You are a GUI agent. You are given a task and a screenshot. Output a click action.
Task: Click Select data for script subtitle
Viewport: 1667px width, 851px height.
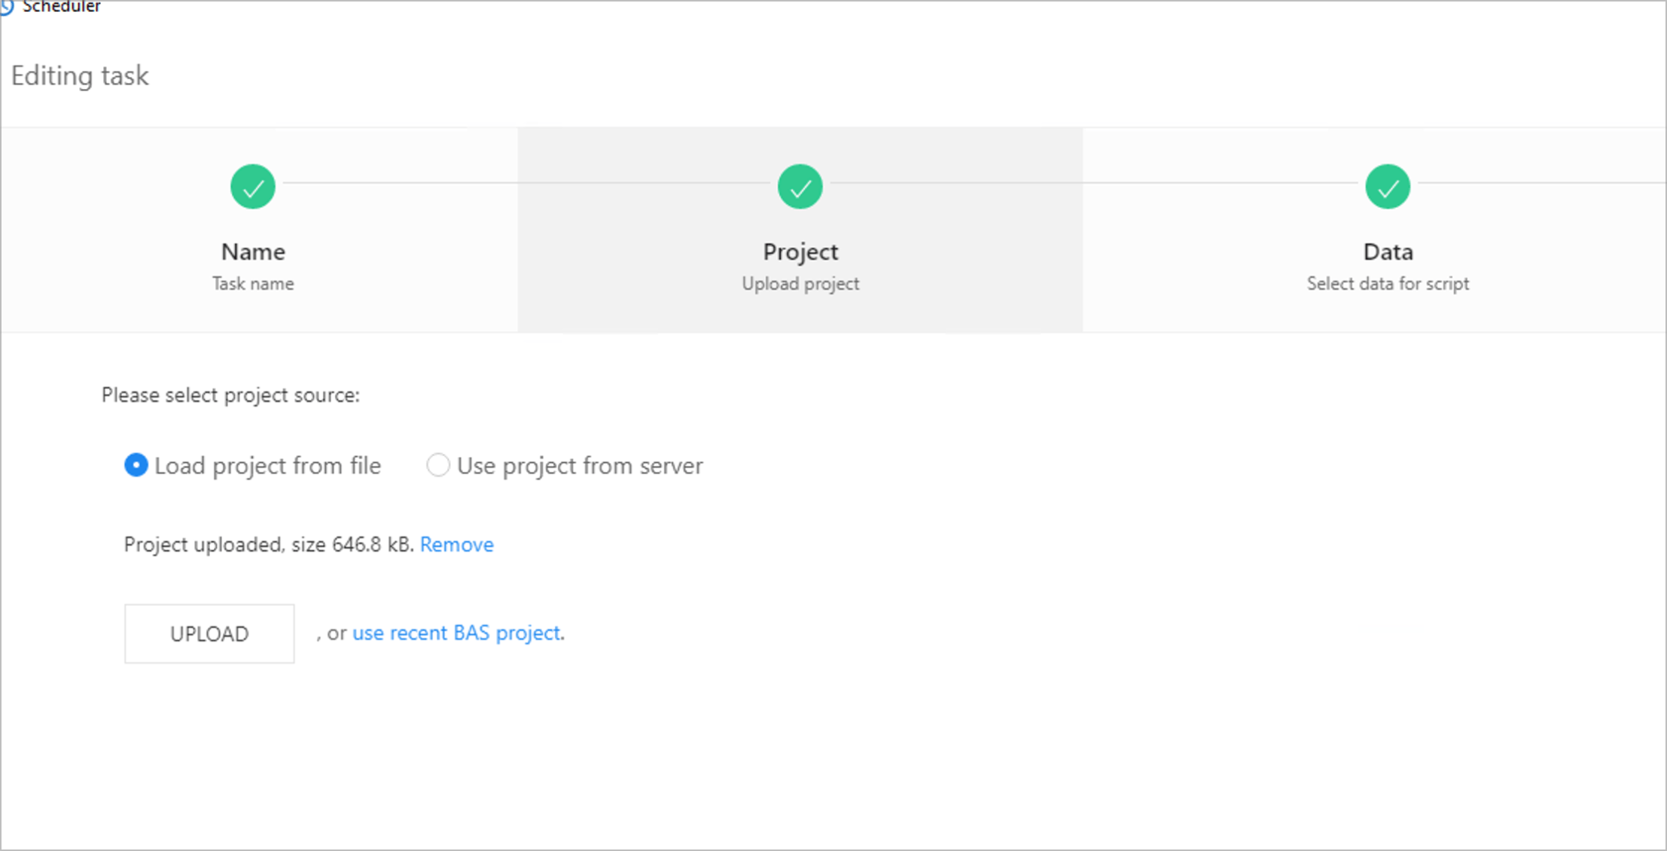[x=1387, y=284]
